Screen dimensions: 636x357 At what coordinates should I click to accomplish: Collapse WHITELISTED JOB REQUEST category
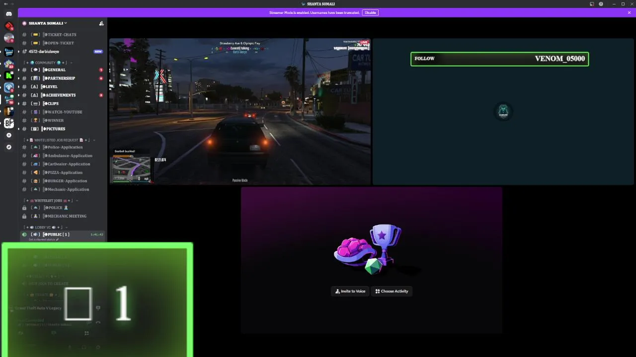coord(60,140)
